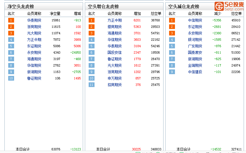Open 华泰期货 link in 空头增仓龙虎榜 table
The width and height of the screenshot is (246, 153).
(x=114, y=46)
